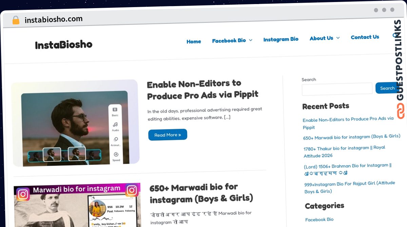Open '650+ Marwadi bio for instagram' post title

[x=201, y=193]
